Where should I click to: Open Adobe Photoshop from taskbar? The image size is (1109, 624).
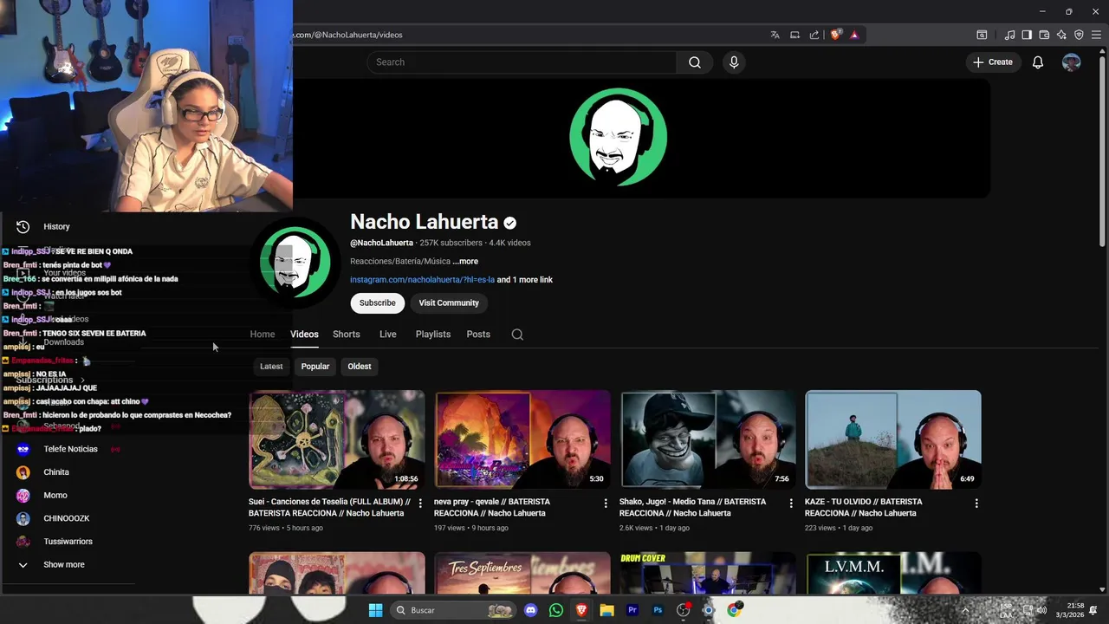pos(658,610)
